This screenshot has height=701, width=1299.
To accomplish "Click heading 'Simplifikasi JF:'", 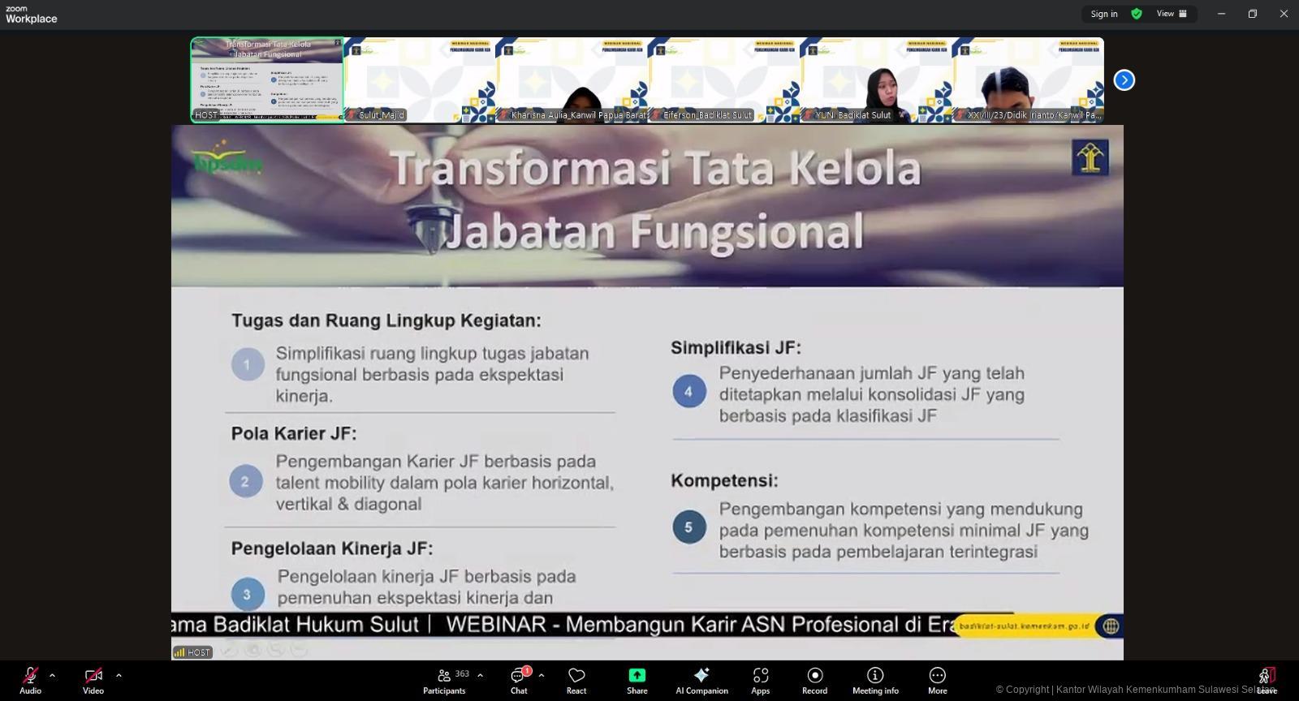I will pos(736,348).
